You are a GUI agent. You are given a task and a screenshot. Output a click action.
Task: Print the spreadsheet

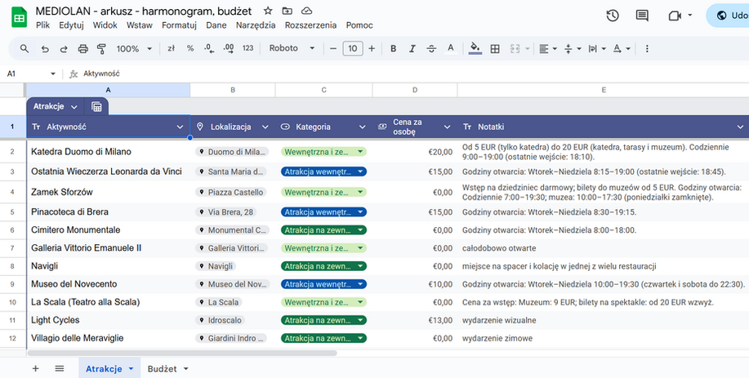pyautogui.click(x=82, y=49)
